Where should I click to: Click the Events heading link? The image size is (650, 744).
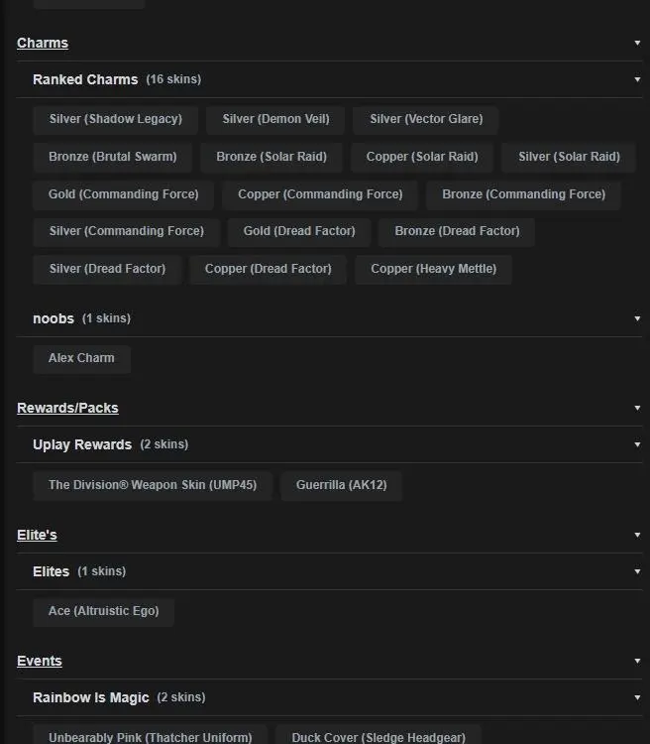click(40, 662)
